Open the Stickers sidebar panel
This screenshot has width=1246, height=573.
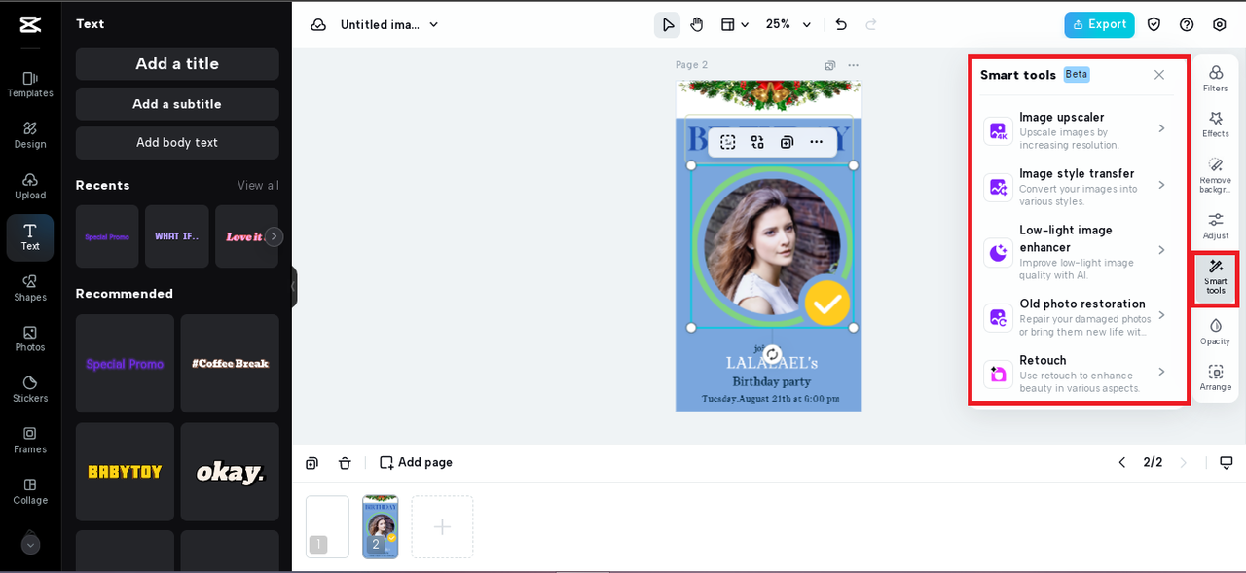tap(30, 389)
